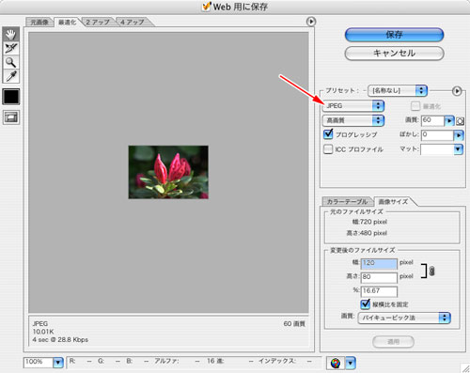Click the chain link constrain icon
Screen dimensions: 470x373
pos(431,271)
